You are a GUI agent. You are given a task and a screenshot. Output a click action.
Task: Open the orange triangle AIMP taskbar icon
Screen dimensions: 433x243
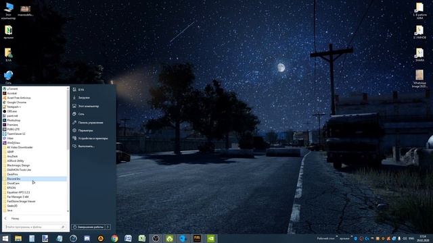(101, 238)
